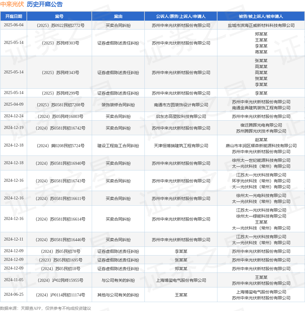This screenshot has height=311, width=305.
Task: Click the 公诉人/原告/上诉人/申请人 column header
Action: [x=181, y=16]
